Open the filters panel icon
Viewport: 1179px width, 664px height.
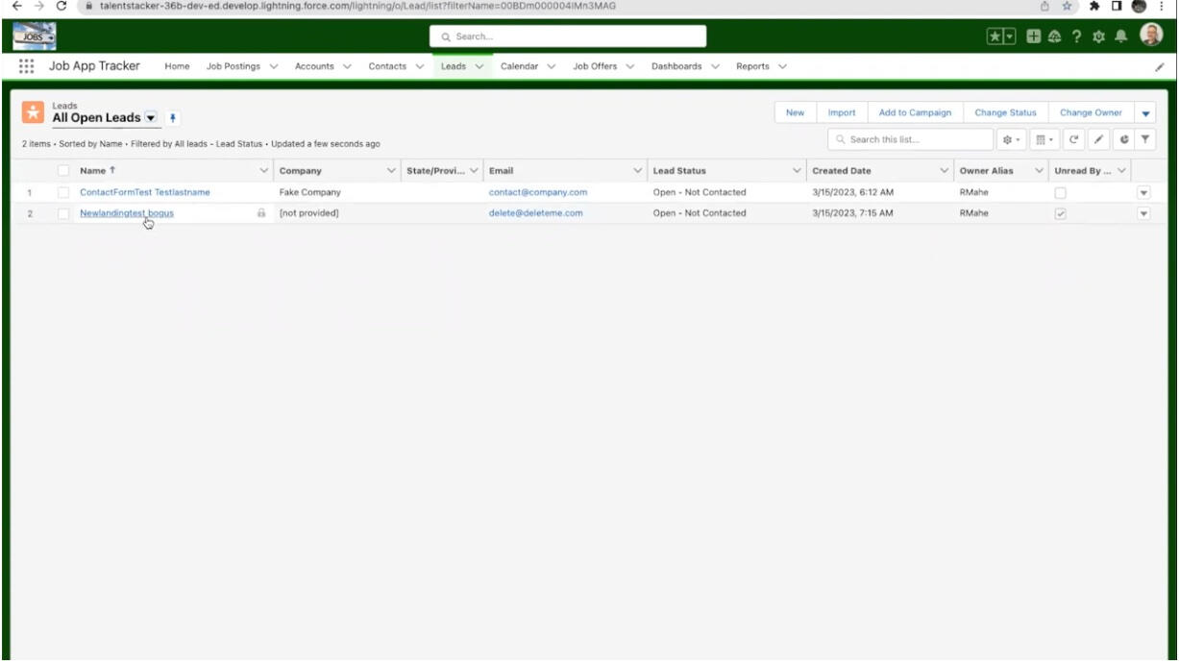click(1145, 139)
